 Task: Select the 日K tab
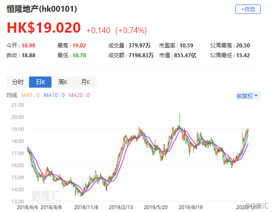coord(40,82)
